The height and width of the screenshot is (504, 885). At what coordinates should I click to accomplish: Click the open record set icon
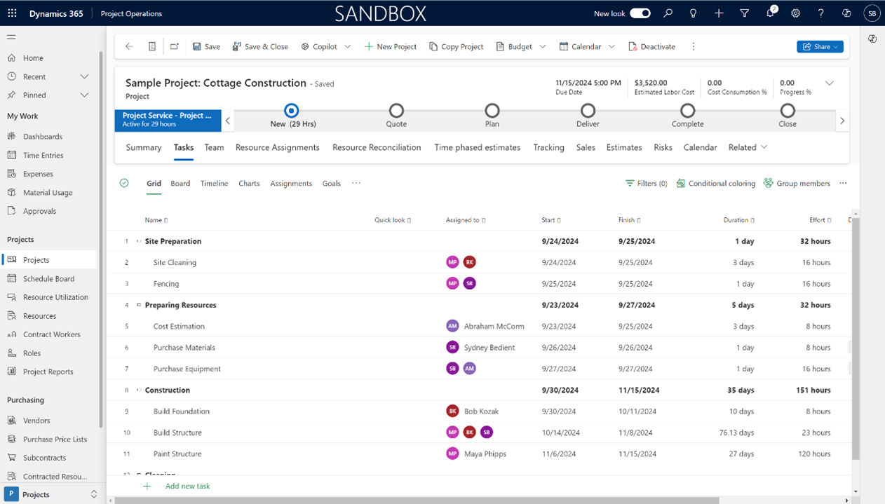tap(151, 46)
